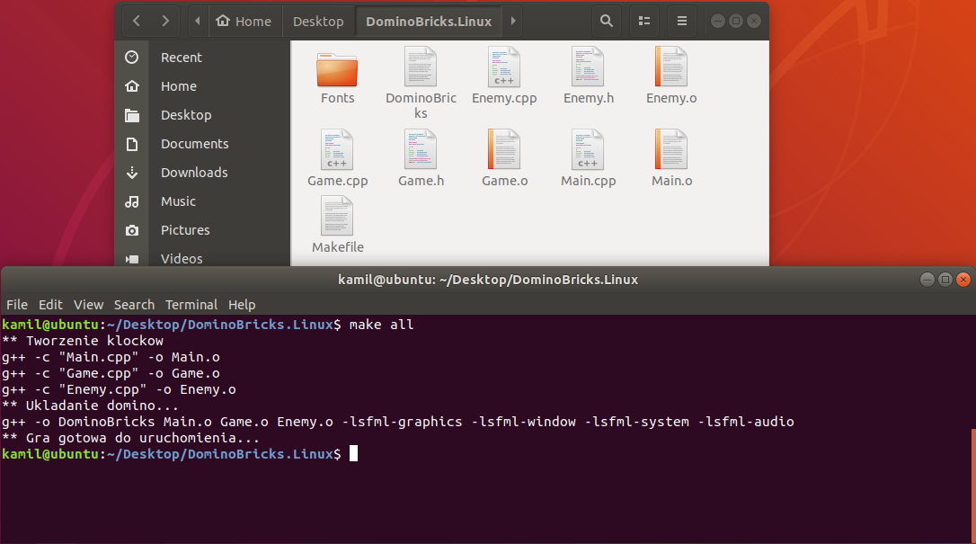Click the Recent clock icon

click(x=132, y=58)
